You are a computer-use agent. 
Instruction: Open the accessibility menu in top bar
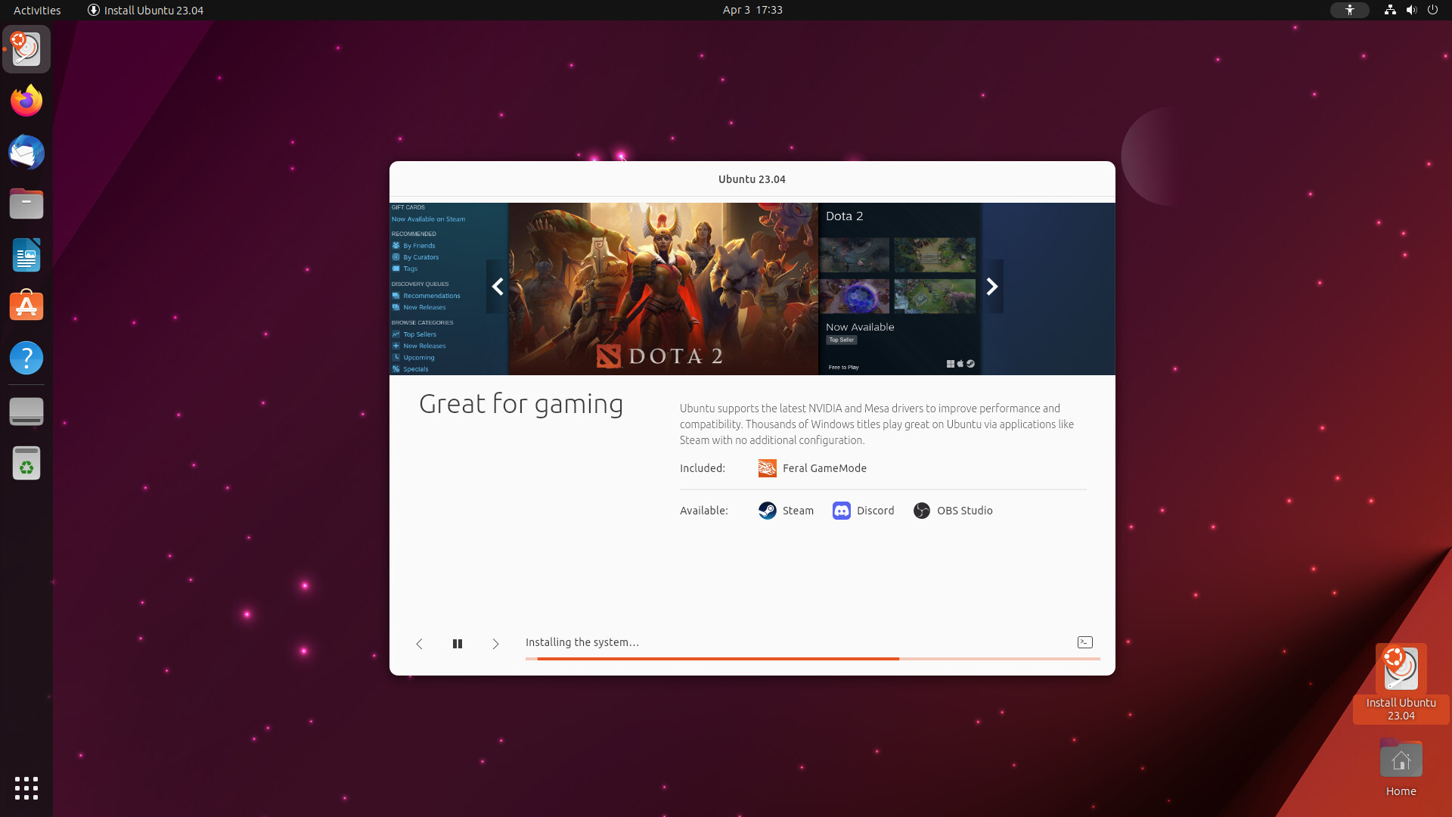tap(1349, 10)
